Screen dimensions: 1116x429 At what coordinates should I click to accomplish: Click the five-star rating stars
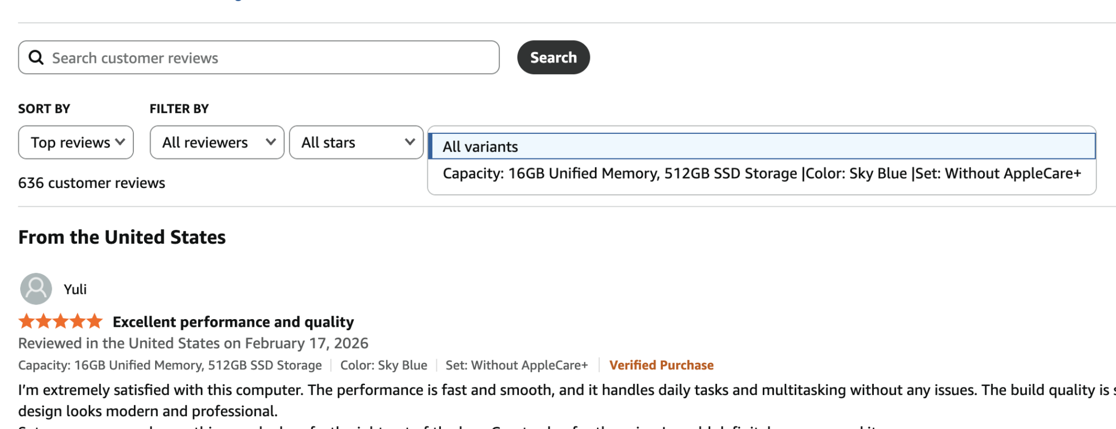tap(60, 321)
